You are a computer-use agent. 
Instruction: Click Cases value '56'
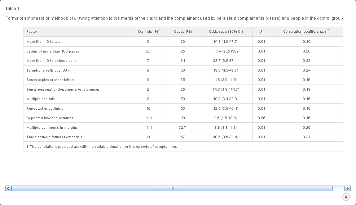[183, 108]
